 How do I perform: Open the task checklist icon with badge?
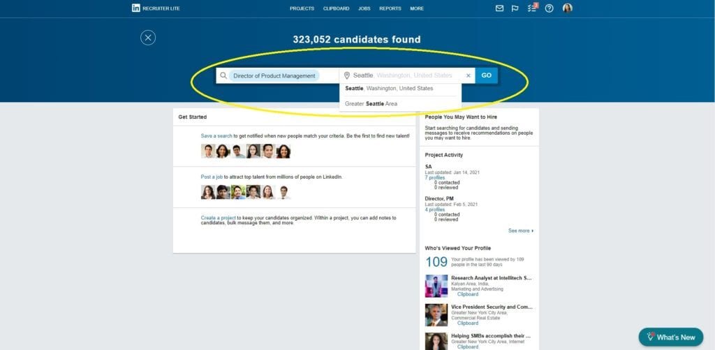[x=532, y=8]
